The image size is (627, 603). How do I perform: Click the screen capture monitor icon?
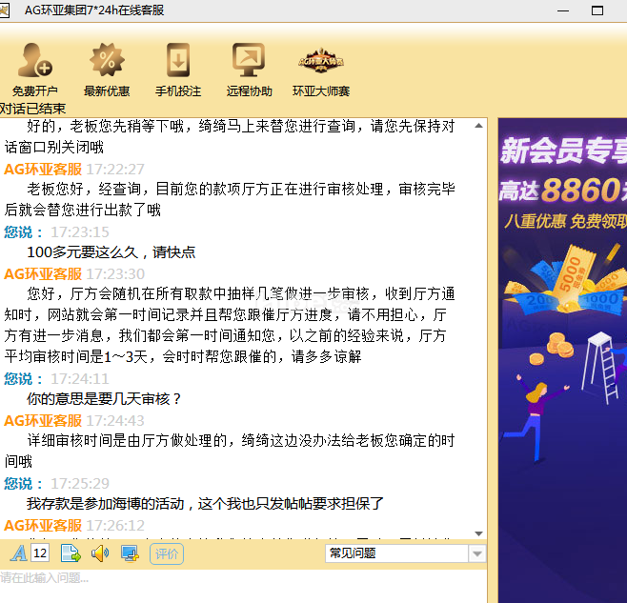pos(129,553)
